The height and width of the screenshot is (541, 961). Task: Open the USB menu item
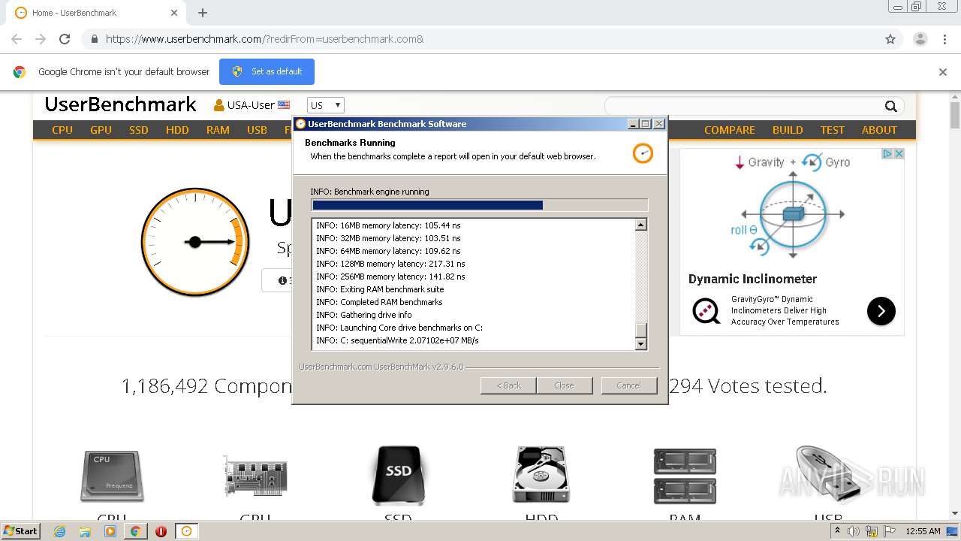(257, 130)
